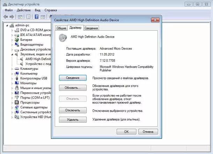The image size is (213, 154).
Task: Click the Компьютер category icon
Action: (17, 73)
